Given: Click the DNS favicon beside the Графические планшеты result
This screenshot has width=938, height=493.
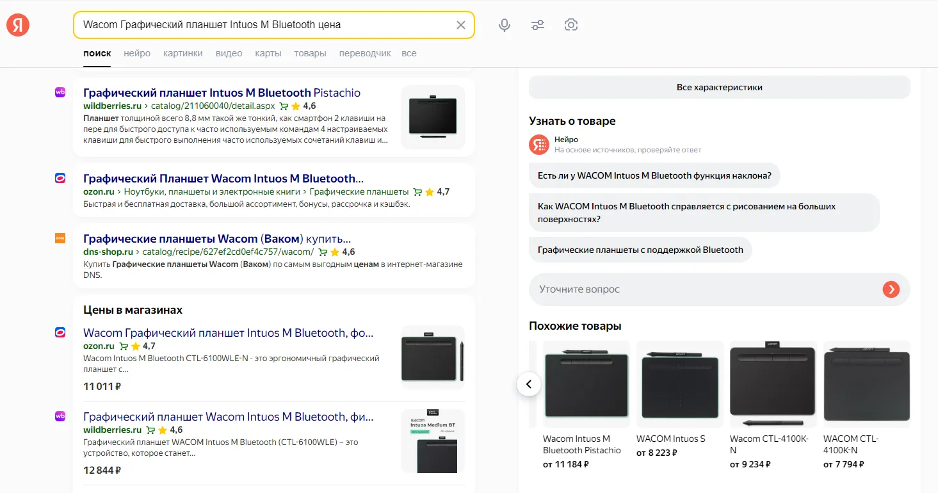Looking at the screenshot, I should coord(60,238).
